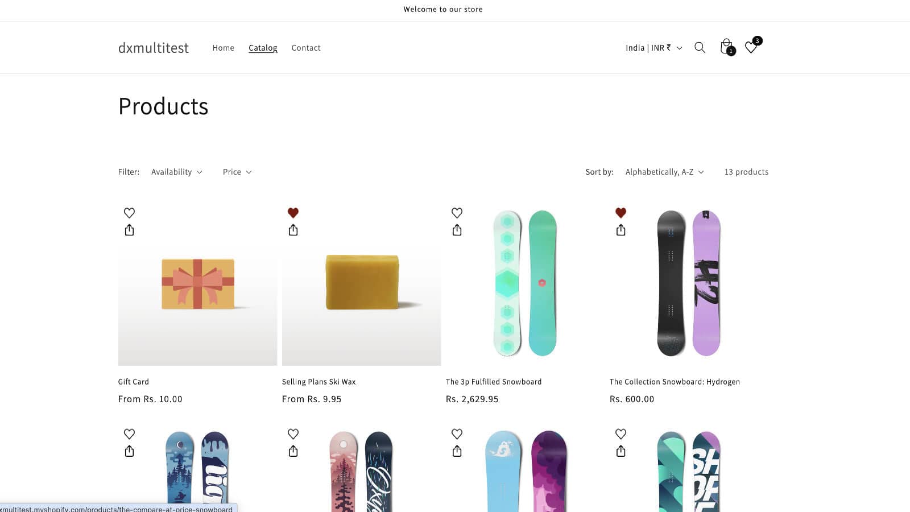Viewport: 910px width, 512px height.
Task: Add Gift Card to wishlist via heart
Action: point(129,213)
